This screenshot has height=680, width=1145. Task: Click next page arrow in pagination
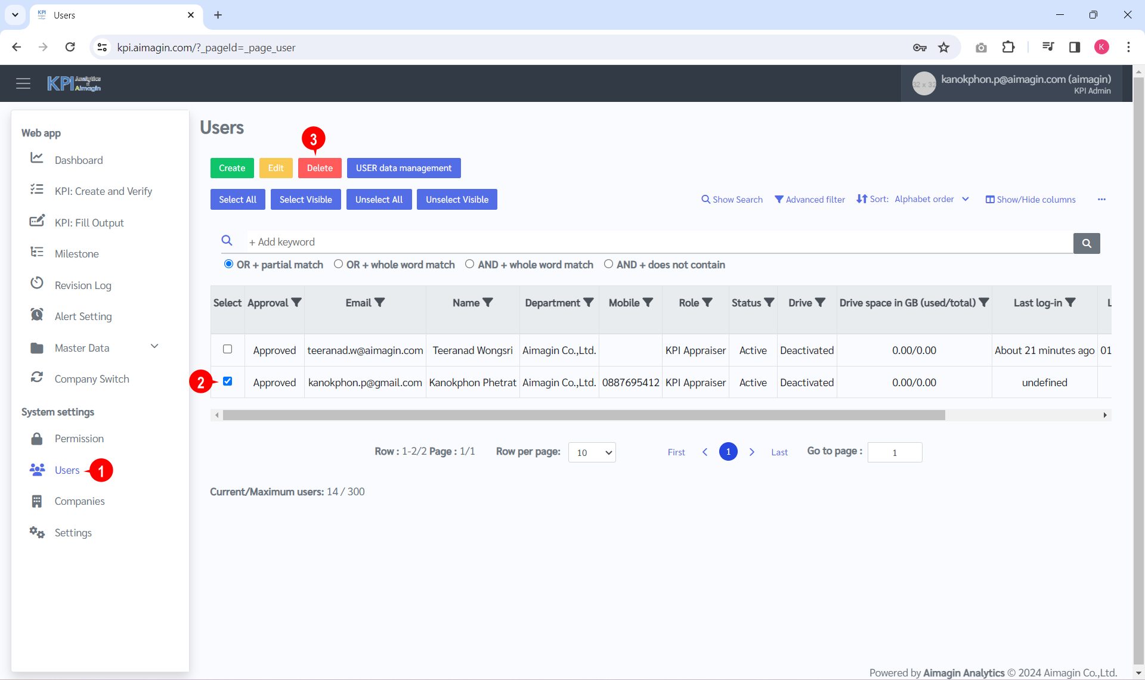(752, 452)
